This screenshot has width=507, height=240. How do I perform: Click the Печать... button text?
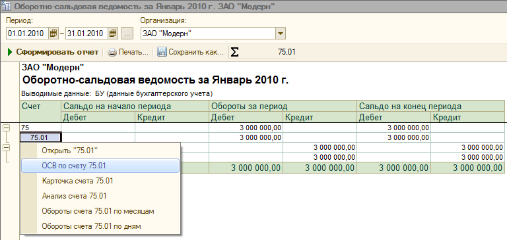pos(133,52)
